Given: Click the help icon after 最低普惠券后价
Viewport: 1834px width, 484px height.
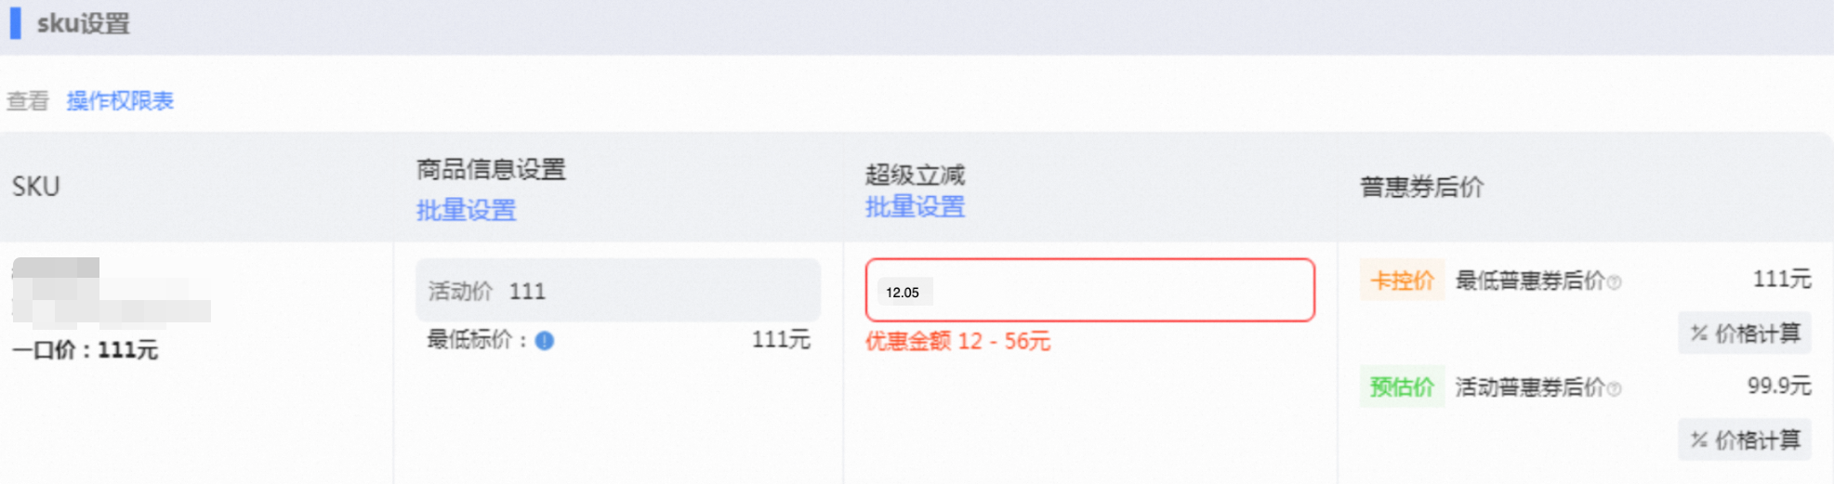Looking at the screenshot, I should point(1615,282).
